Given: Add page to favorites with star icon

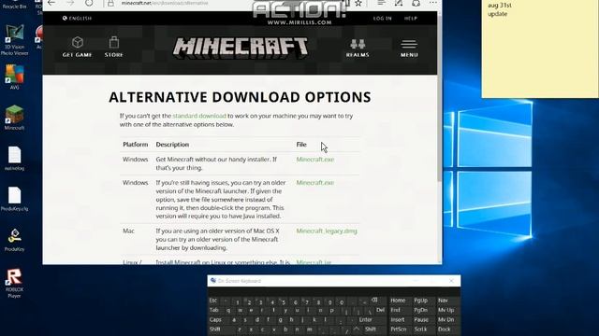Looking at the screenshot, I should (358, 3).
